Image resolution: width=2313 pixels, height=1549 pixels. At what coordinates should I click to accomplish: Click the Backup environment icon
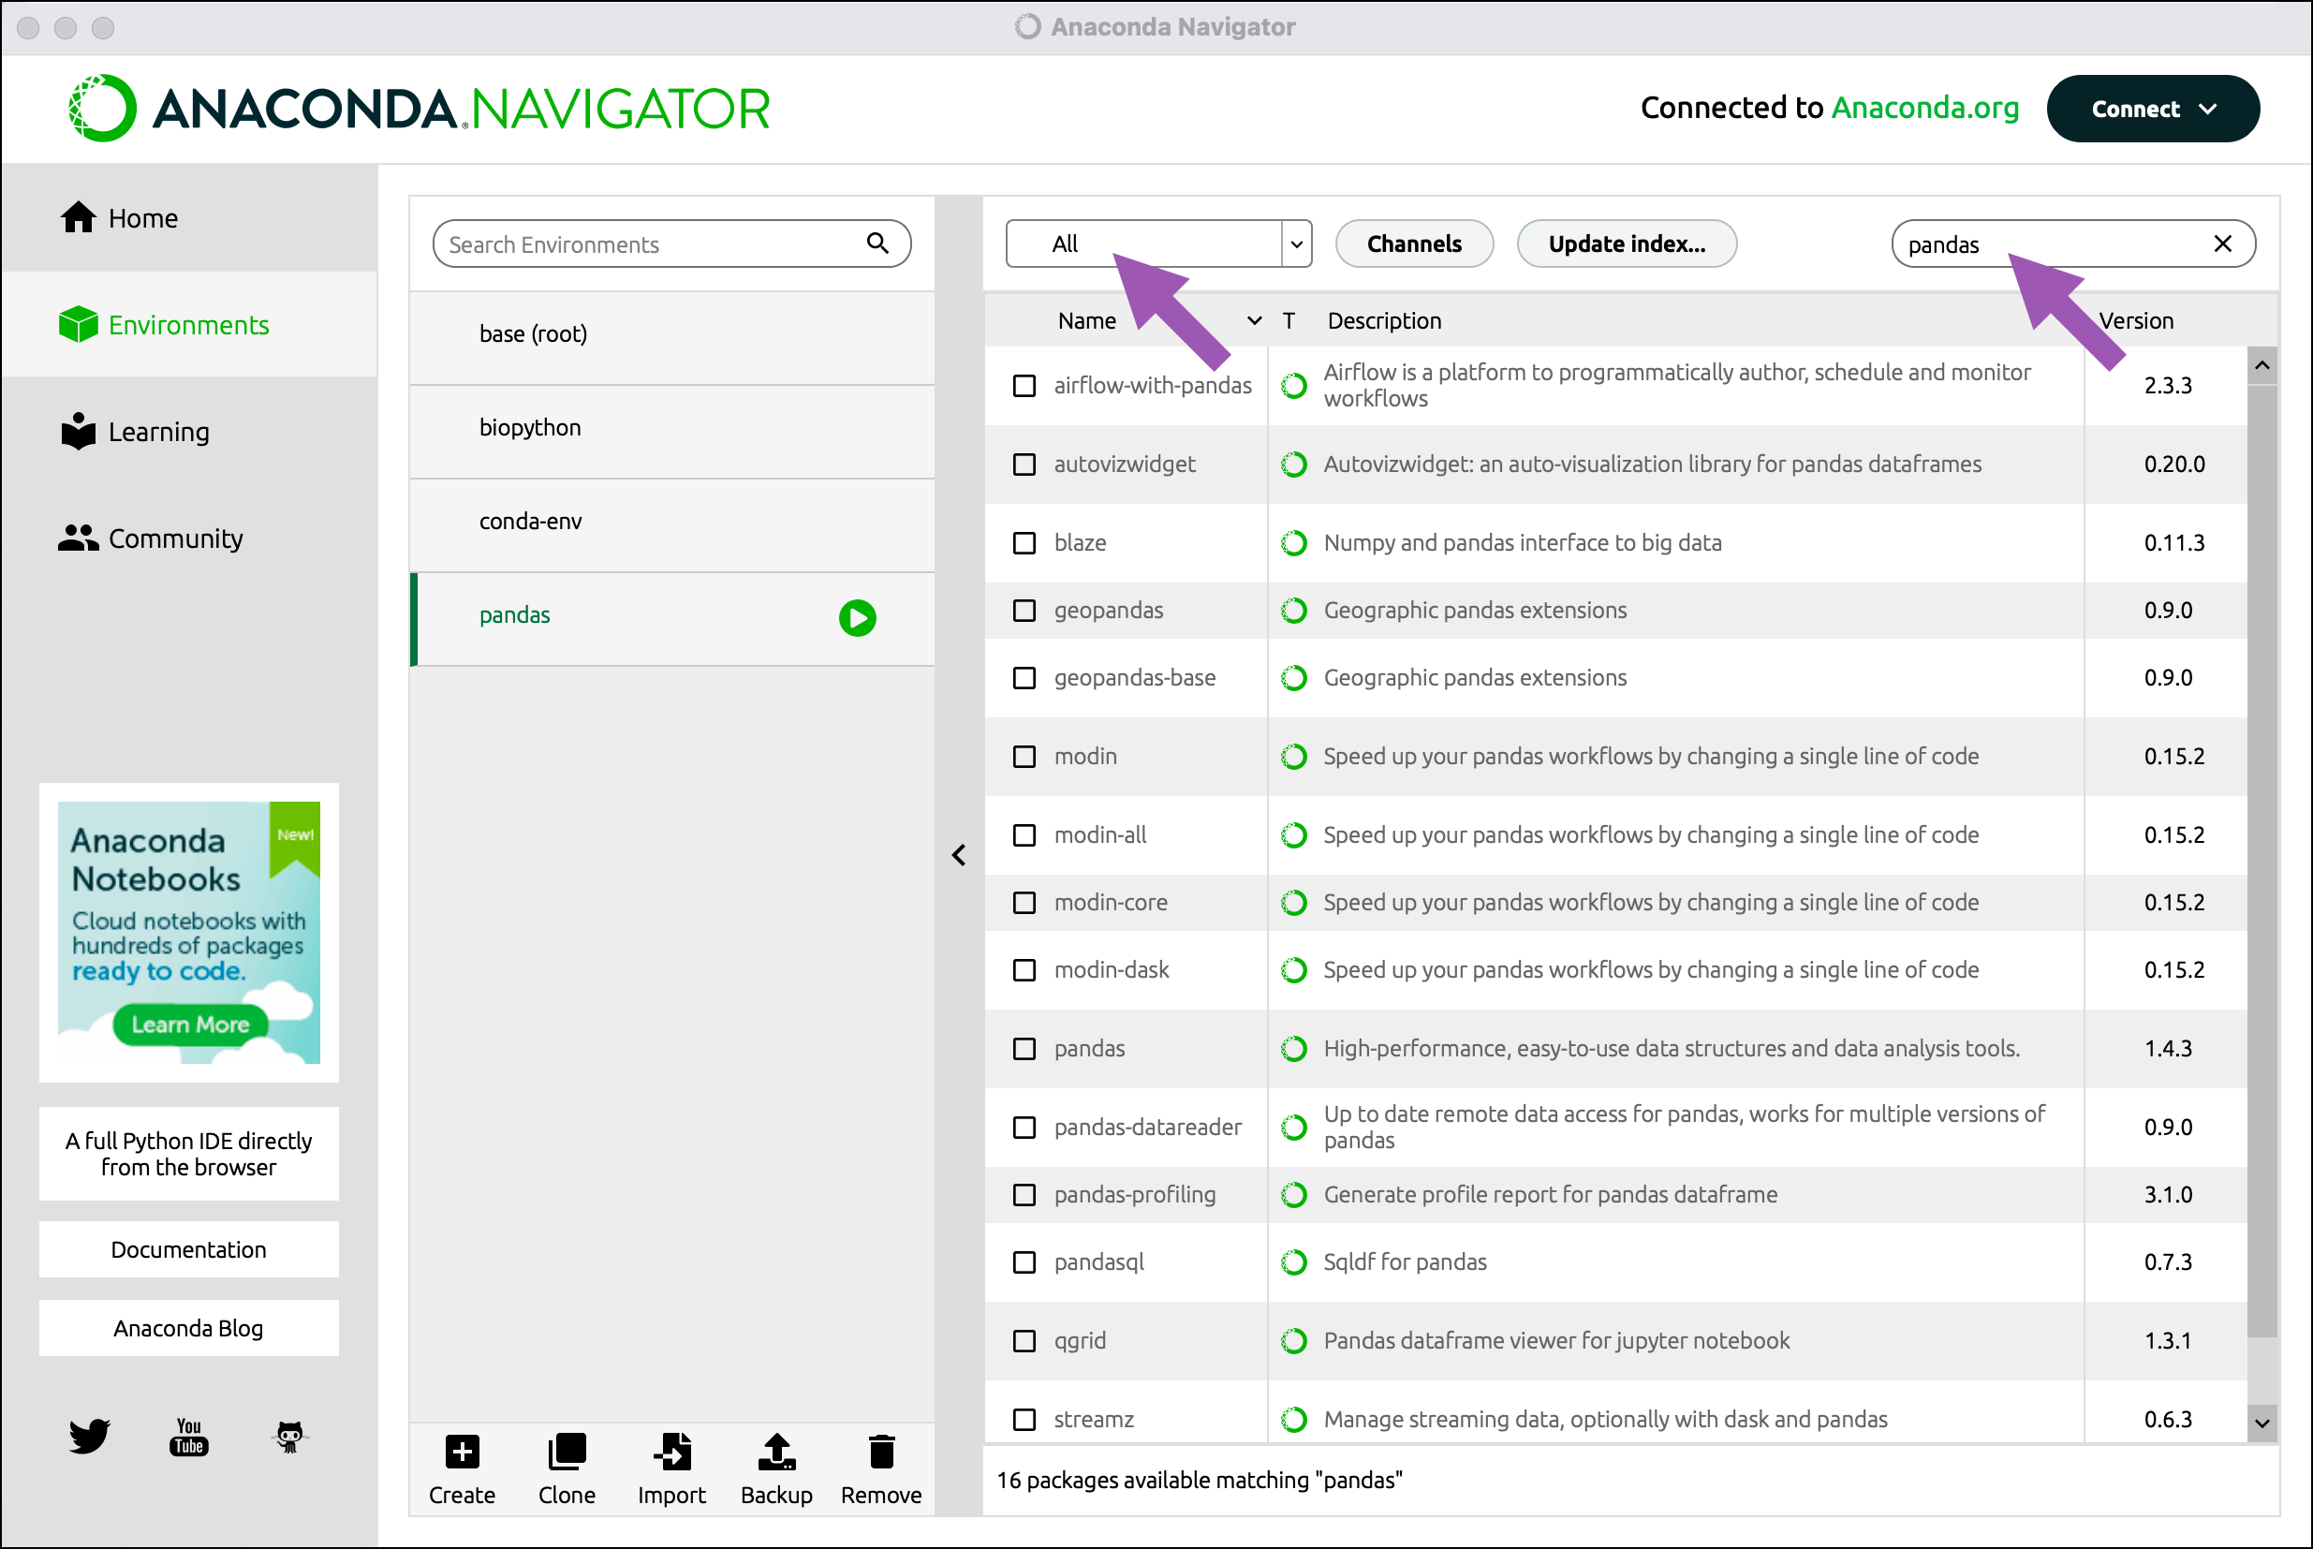[776, 1453]
